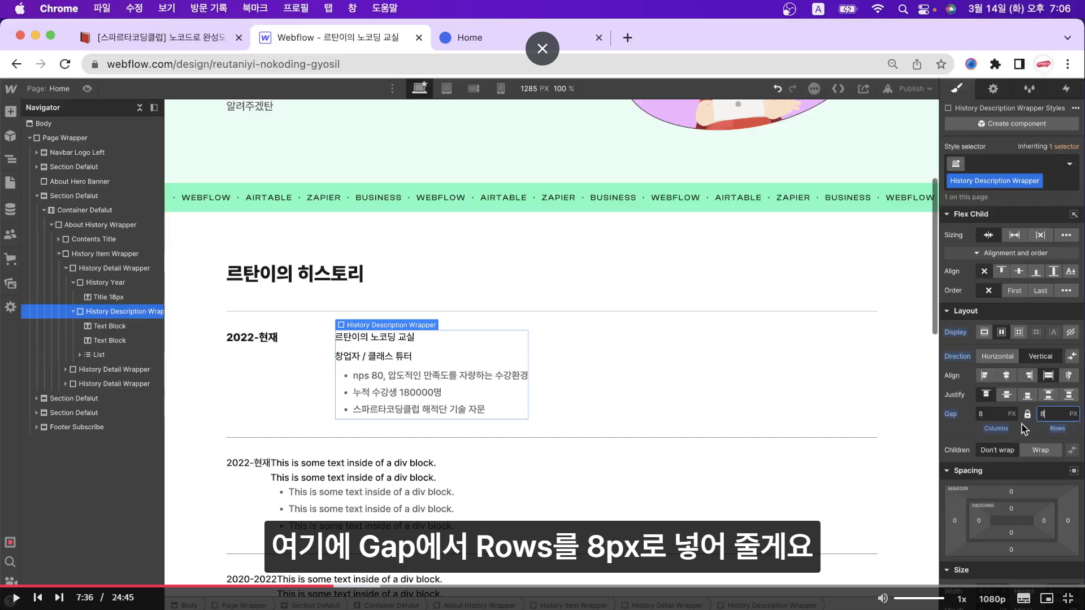
Task: Open the 북마크 menu
Action: [x=255, y=8]
